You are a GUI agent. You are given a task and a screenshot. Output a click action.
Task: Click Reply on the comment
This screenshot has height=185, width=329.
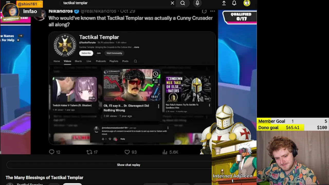tap(123, 139)
